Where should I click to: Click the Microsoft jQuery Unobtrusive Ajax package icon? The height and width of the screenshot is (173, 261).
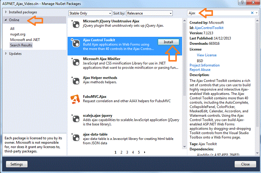76,25
